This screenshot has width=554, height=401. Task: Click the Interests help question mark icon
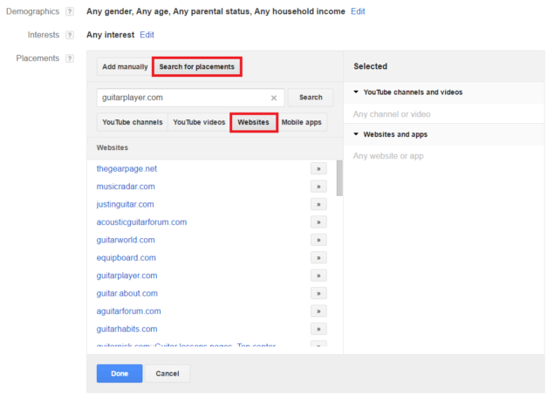(69, 35)
